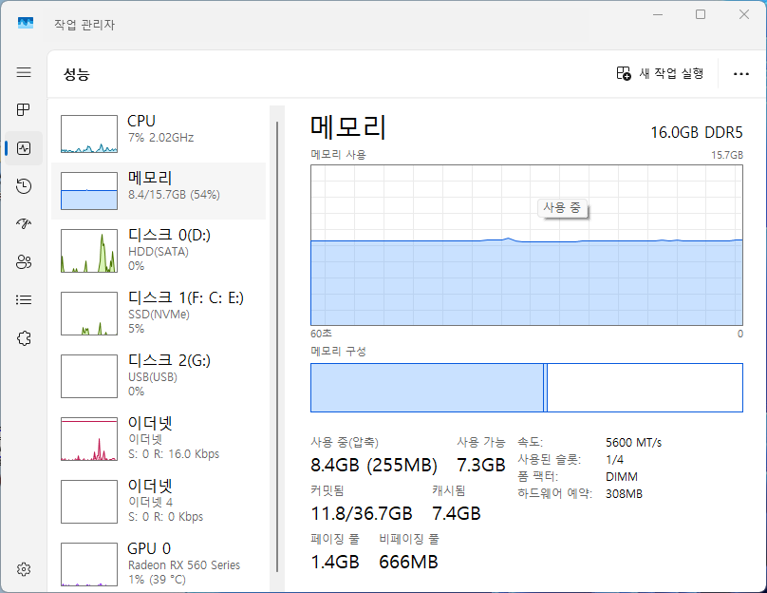Click the memory composition bar in-use segment
The image size is (767, 593).
pos(427,388)
